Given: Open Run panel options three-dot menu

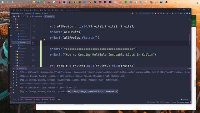Looking at the screenshot, I should 187,69.
